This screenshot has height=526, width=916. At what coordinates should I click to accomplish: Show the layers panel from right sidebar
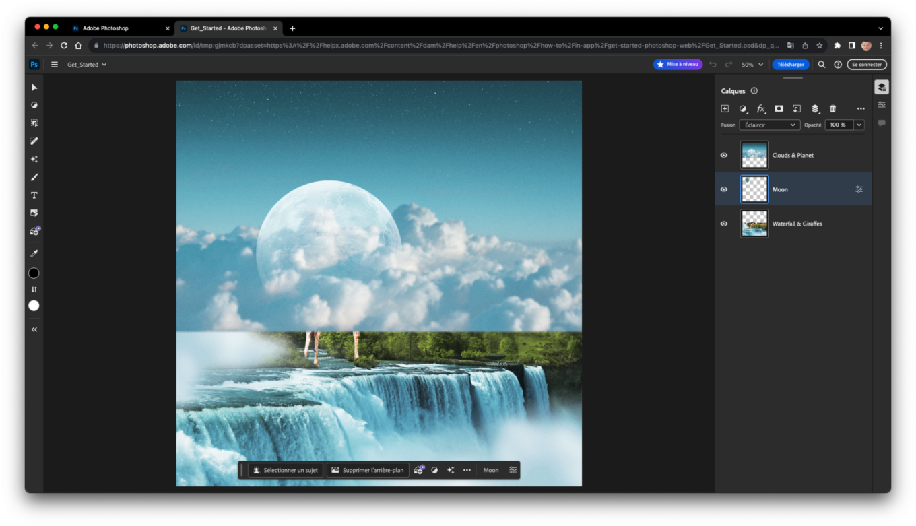(882, 87)
